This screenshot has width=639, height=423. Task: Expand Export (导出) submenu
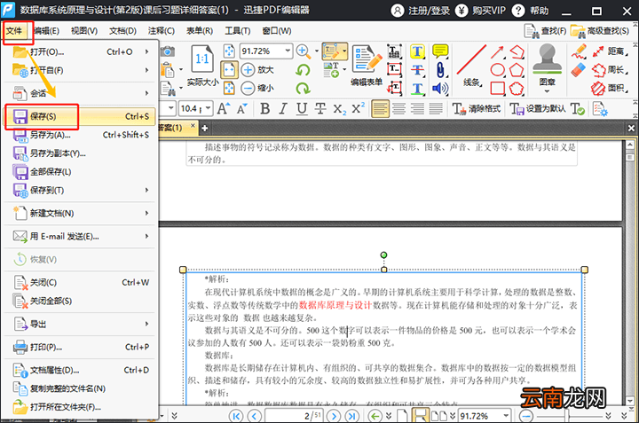pyautogui.click(x=146, y=324)
